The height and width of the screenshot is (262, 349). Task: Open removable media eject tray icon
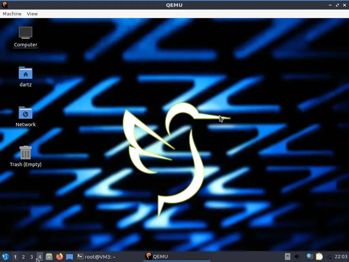click(288, 257)
